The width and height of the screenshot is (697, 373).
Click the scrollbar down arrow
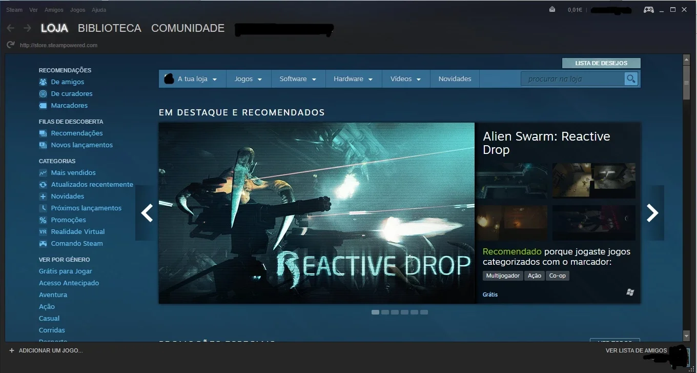pos(687,336)
